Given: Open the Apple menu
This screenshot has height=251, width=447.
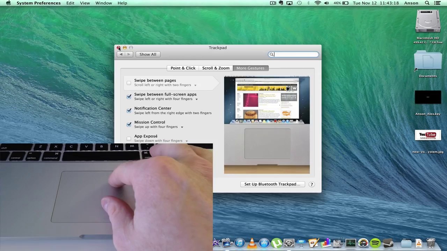Looking at the screenshot, I should pyautogui.click(x=8, y=3).
